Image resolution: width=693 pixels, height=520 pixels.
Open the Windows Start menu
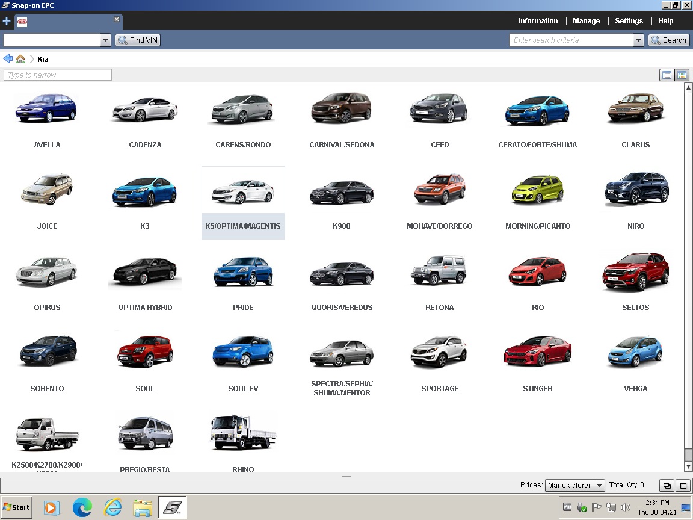click(16, 507)
